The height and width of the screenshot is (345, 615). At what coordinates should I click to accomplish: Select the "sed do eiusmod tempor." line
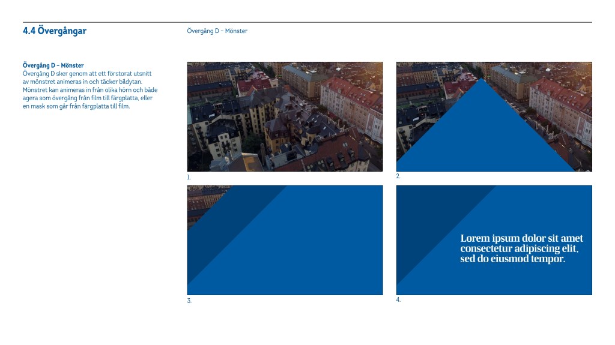pyautogui.click(x=512, y=259)
